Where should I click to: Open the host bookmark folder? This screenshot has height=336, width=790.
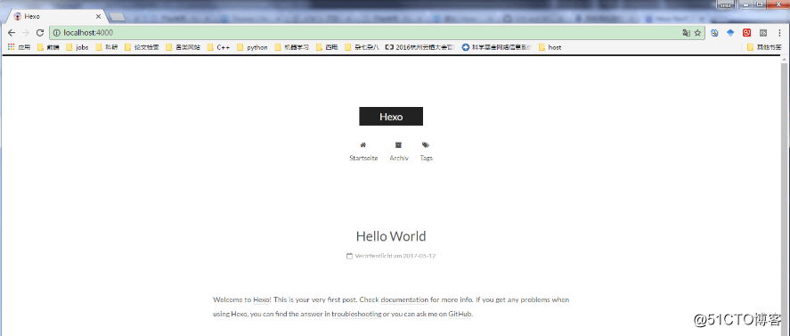pos(550,47)
